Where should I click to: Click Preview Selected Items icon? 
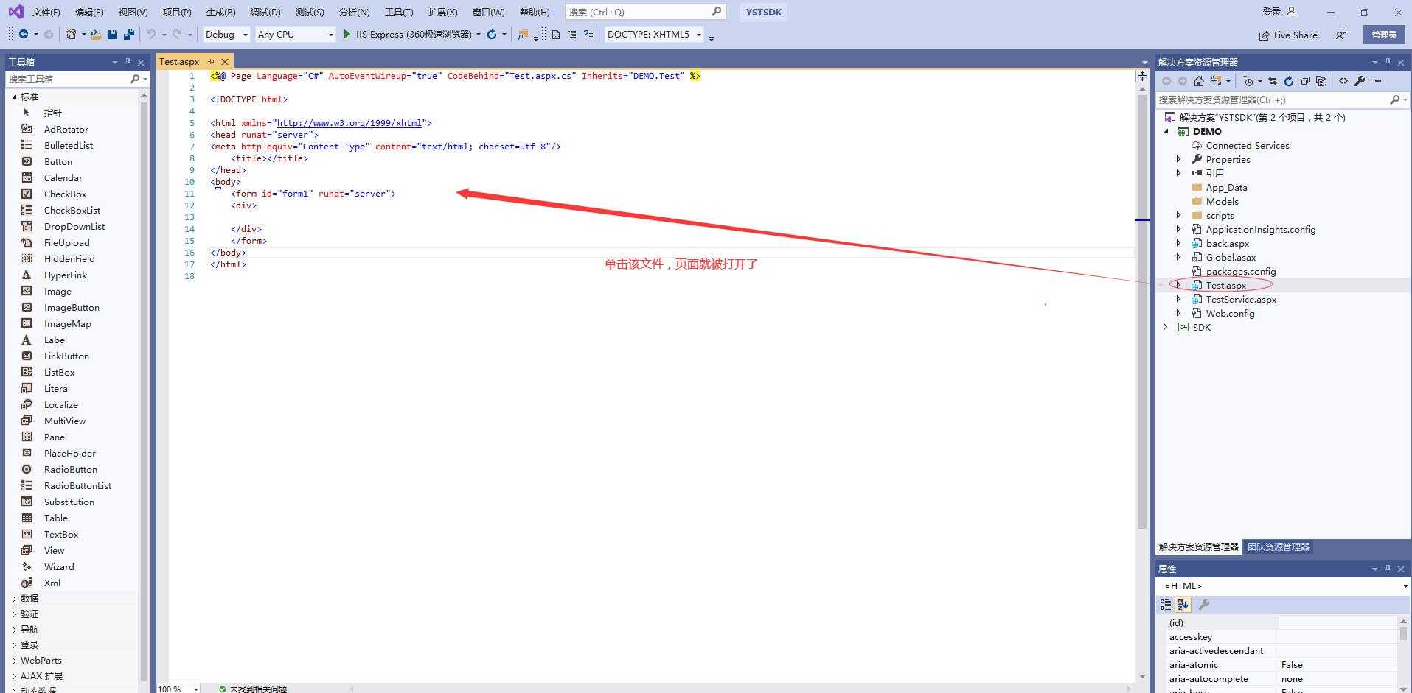[1376, 81]
